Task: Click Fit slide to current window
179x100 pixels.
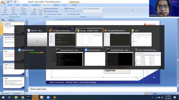Action: click(177, 93)
